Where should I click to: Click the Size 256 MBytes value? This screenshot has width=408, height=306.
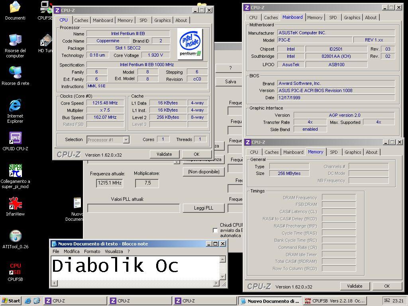(289, 173)
